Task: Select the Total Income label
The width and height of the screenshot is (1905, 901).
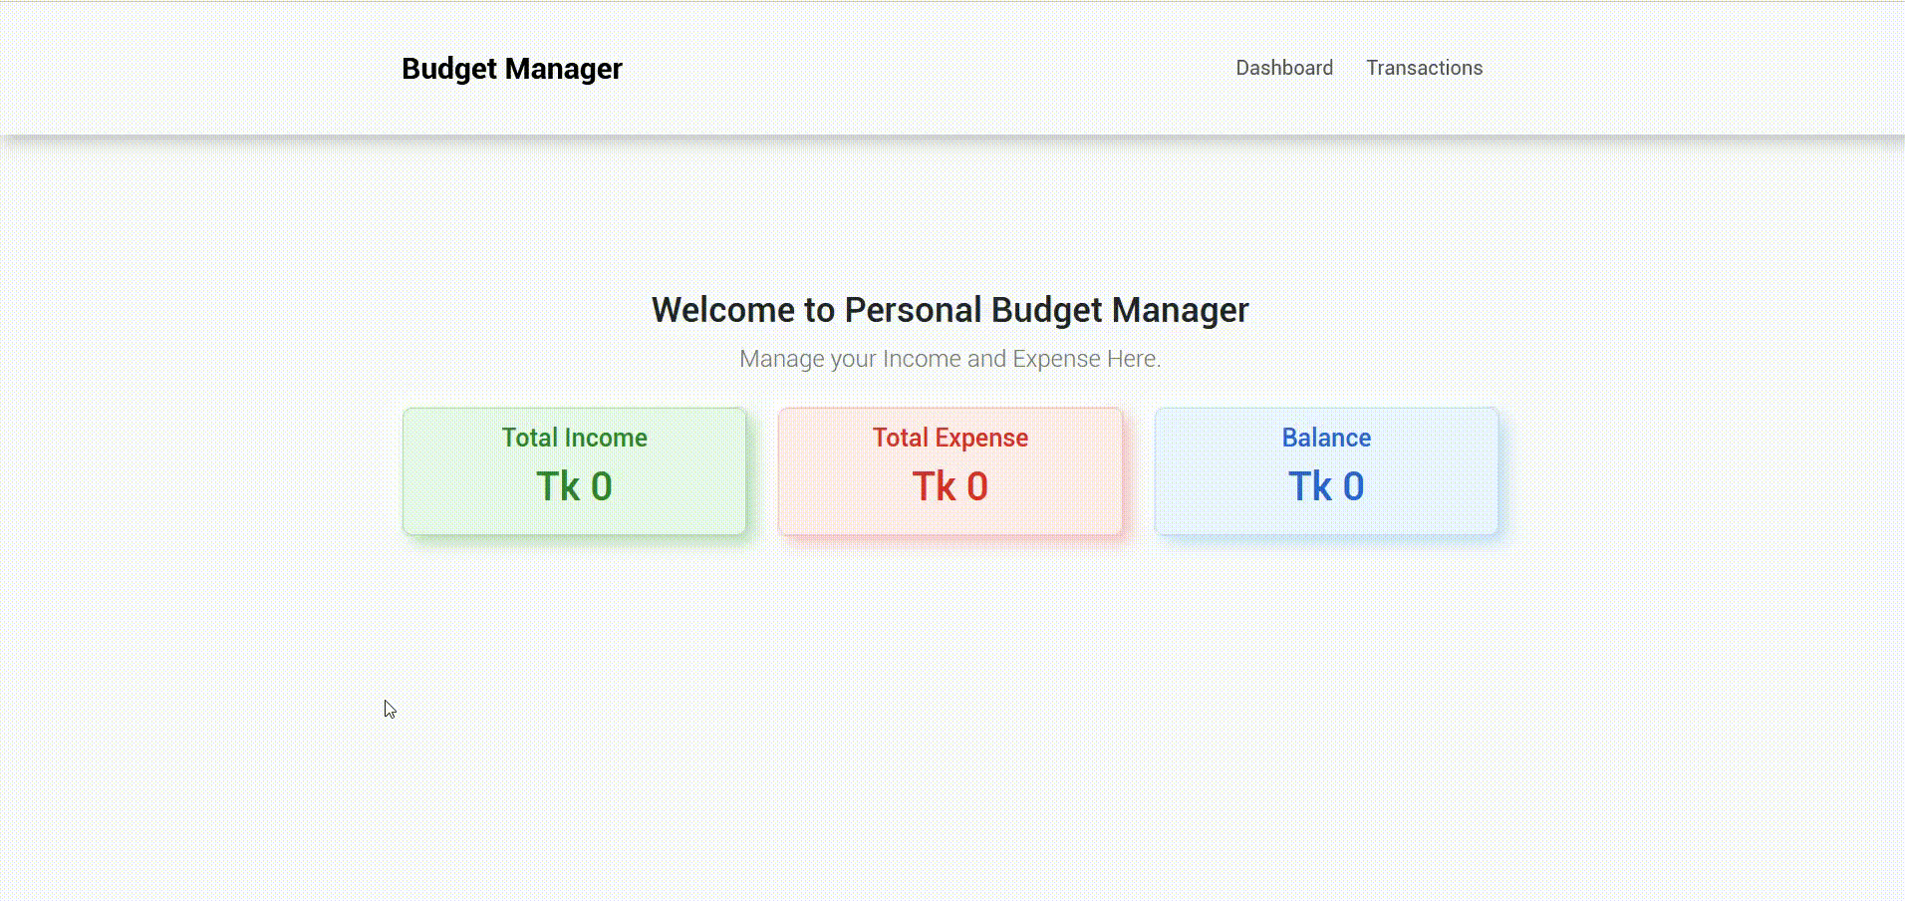Action: click(x=574, y=438)
